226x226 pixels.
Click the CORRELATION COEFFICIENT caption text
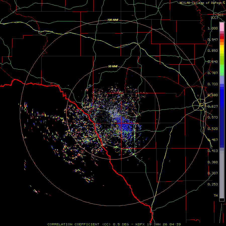pyautogui.click(x=73, y=224)
